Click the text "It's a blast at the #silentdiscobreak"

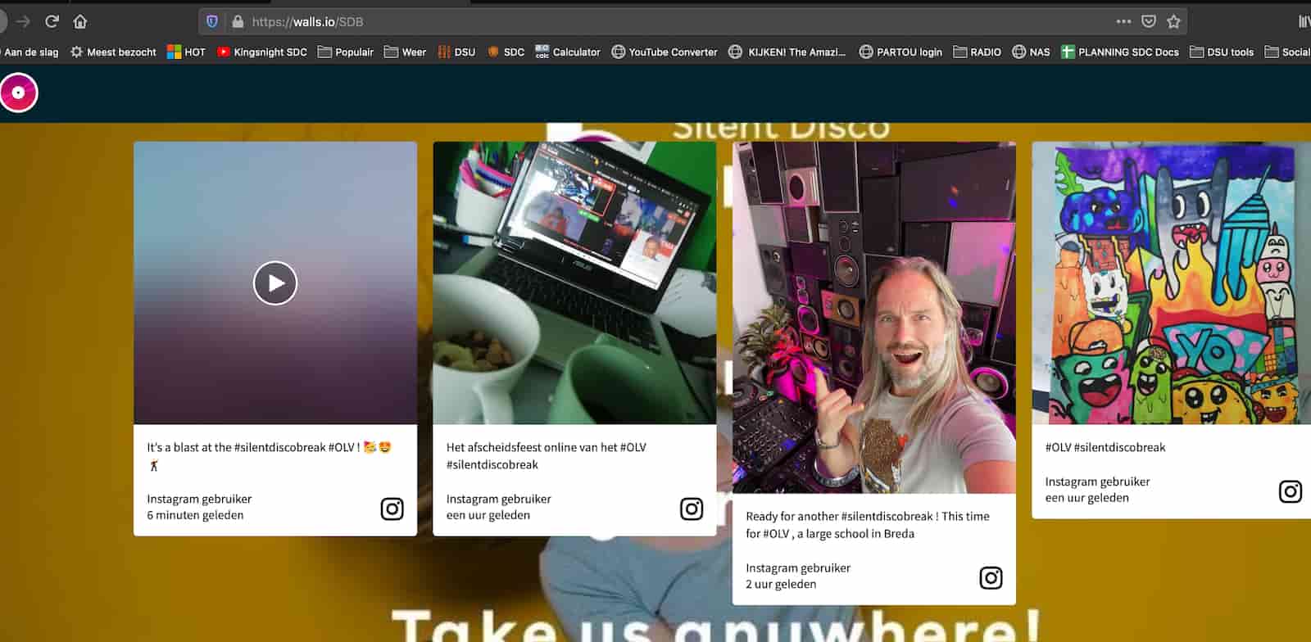point(236,447)
